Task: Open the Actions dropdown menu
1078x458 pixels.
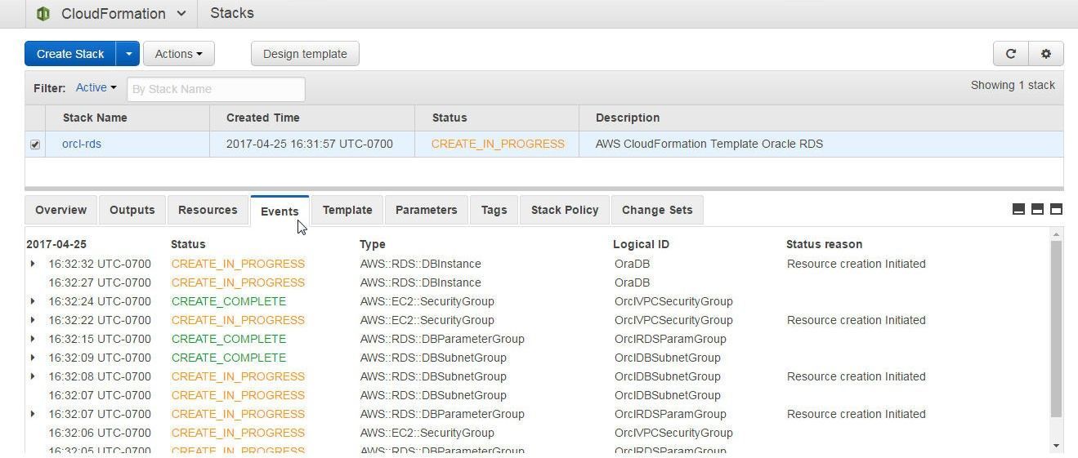Action: point(179,54)
